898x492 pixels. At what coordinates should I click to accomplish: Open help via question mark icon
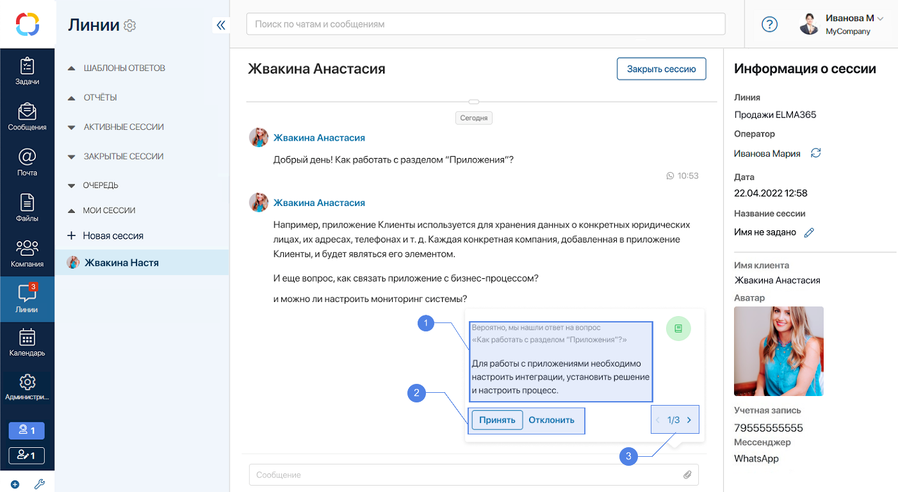[769, 24]
